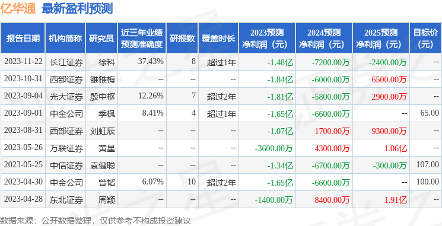Screen dimensions: 442x226
Task: Click the date 2023-09-04
Action: [23, 96]
